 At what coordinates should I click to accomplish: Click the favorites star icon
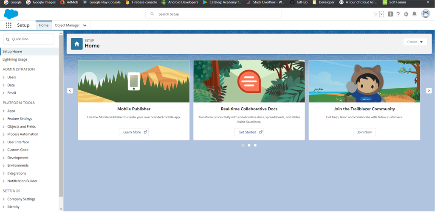pyautogui.click(x=376, y=14)
